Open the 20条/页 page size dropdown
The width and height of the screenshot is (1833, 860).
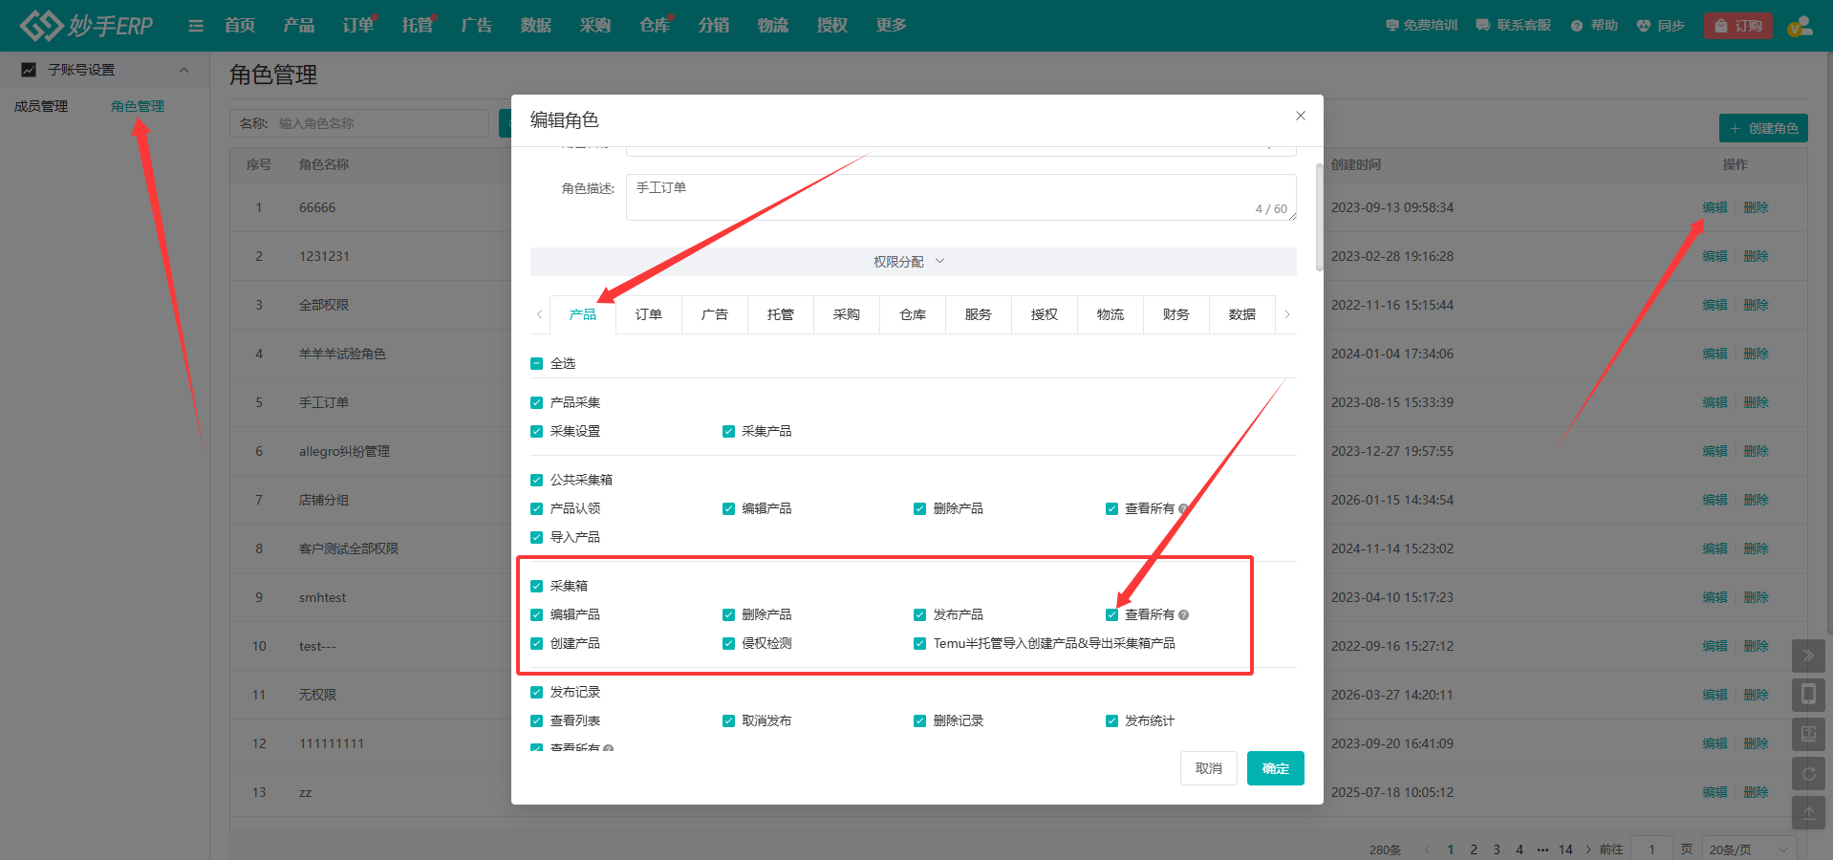click(1749, 849)
